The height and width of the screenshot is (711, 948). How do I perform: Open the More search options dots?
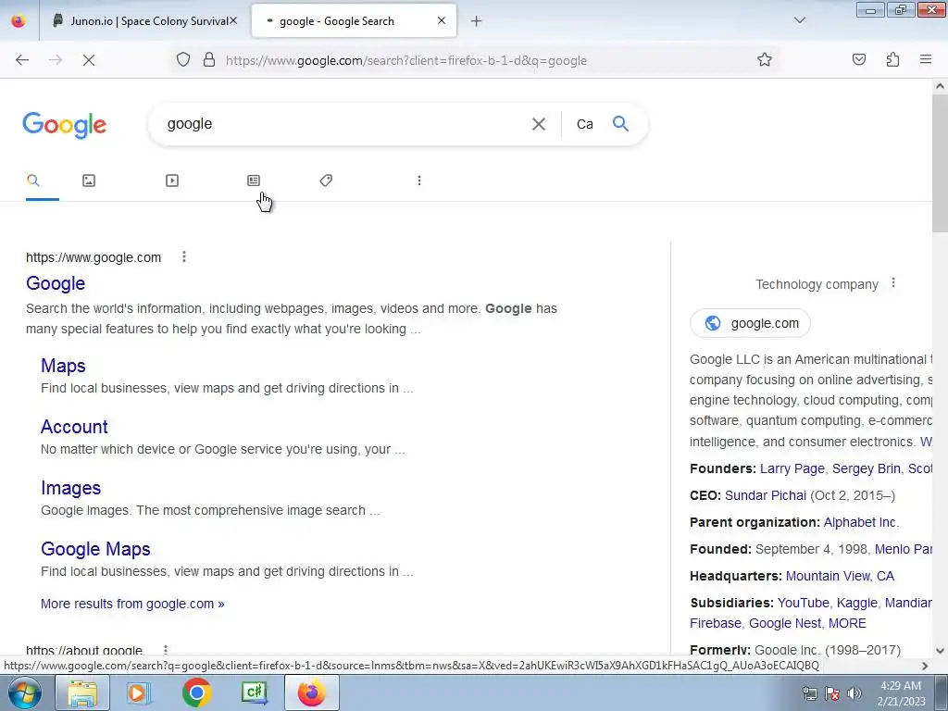[x=419, y=181]
